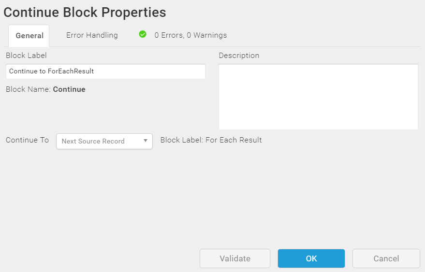Click into the Block Label input field

[105, 72]
